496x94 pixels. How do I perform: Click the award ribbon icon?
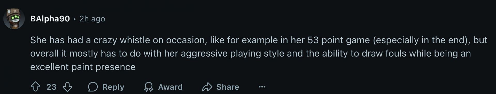[149, 87]
